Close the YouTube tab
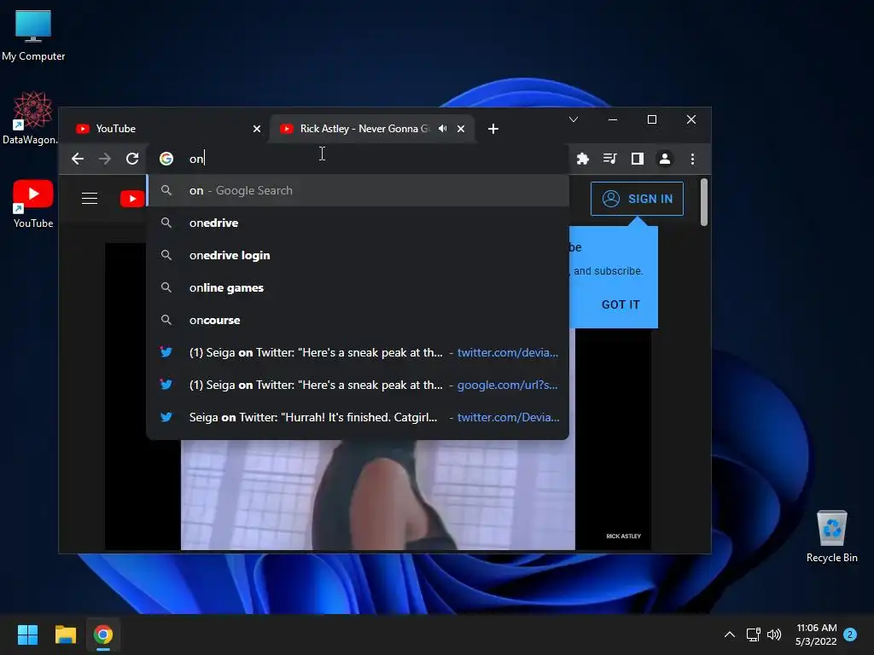 (257, 129)
